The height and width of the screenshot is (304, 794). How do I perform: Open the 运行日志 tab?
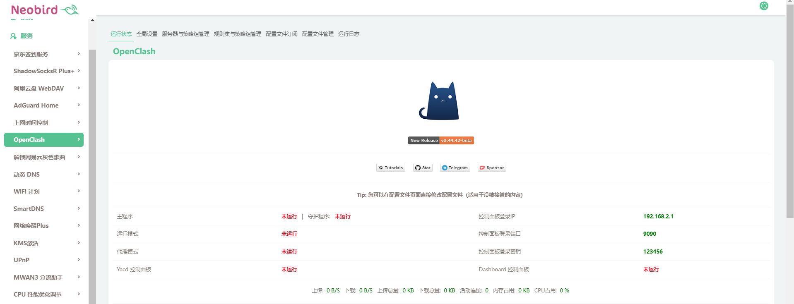[x=349, y=34]
